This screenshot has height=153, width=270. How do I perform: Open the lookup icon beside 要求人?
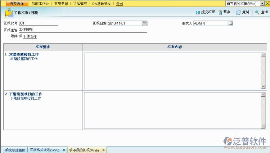pos(230,23)
